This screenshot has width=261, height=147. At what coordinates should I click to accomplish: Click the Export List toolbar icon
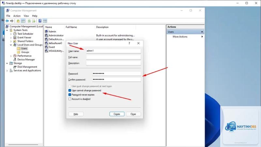(x=34, y=21)
